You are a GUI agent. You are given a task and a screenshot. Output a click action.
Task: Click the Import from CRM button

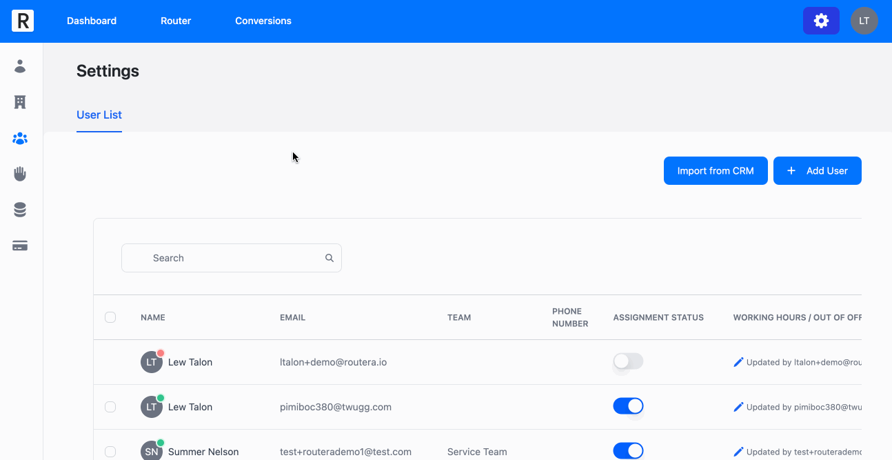pos(716,170)
